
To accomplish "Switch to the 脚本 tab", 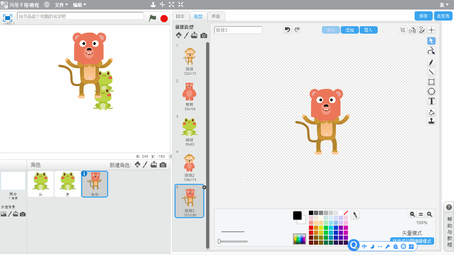I will pos(181,16).
